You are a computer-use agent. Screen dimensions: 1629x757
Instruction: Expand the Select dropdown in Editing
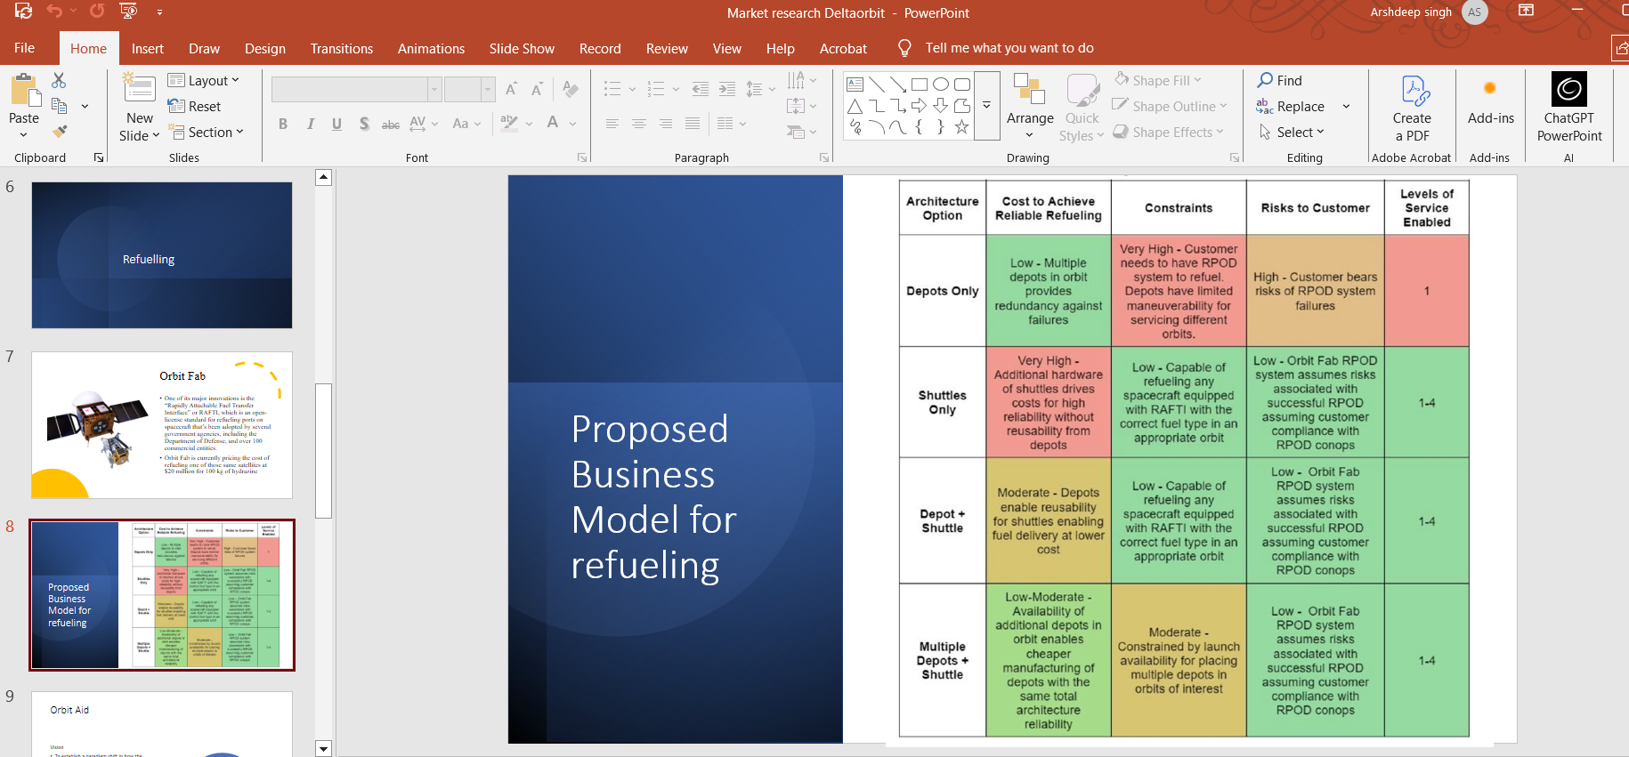(1293, 132)
